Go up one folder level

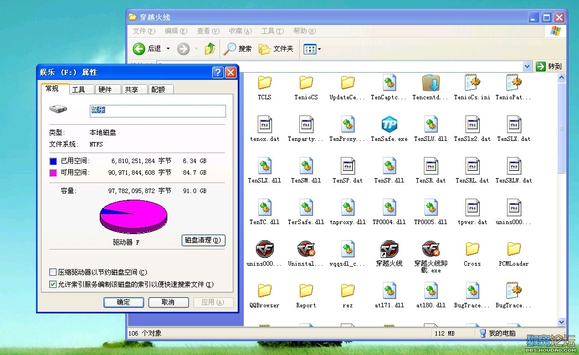click(x=210, y=48)
